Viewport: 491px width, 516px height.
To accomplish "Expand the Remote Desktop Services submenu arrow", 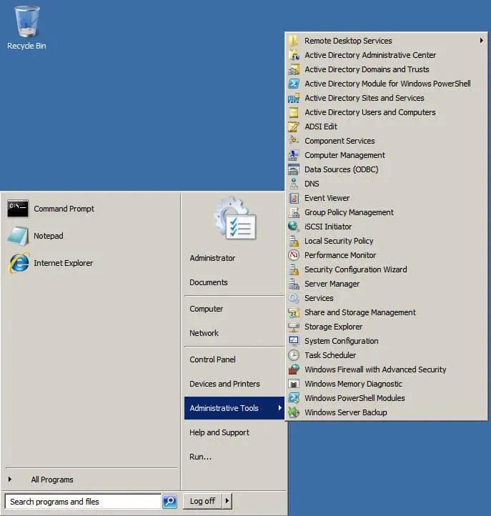I will [x=482, y=41].
